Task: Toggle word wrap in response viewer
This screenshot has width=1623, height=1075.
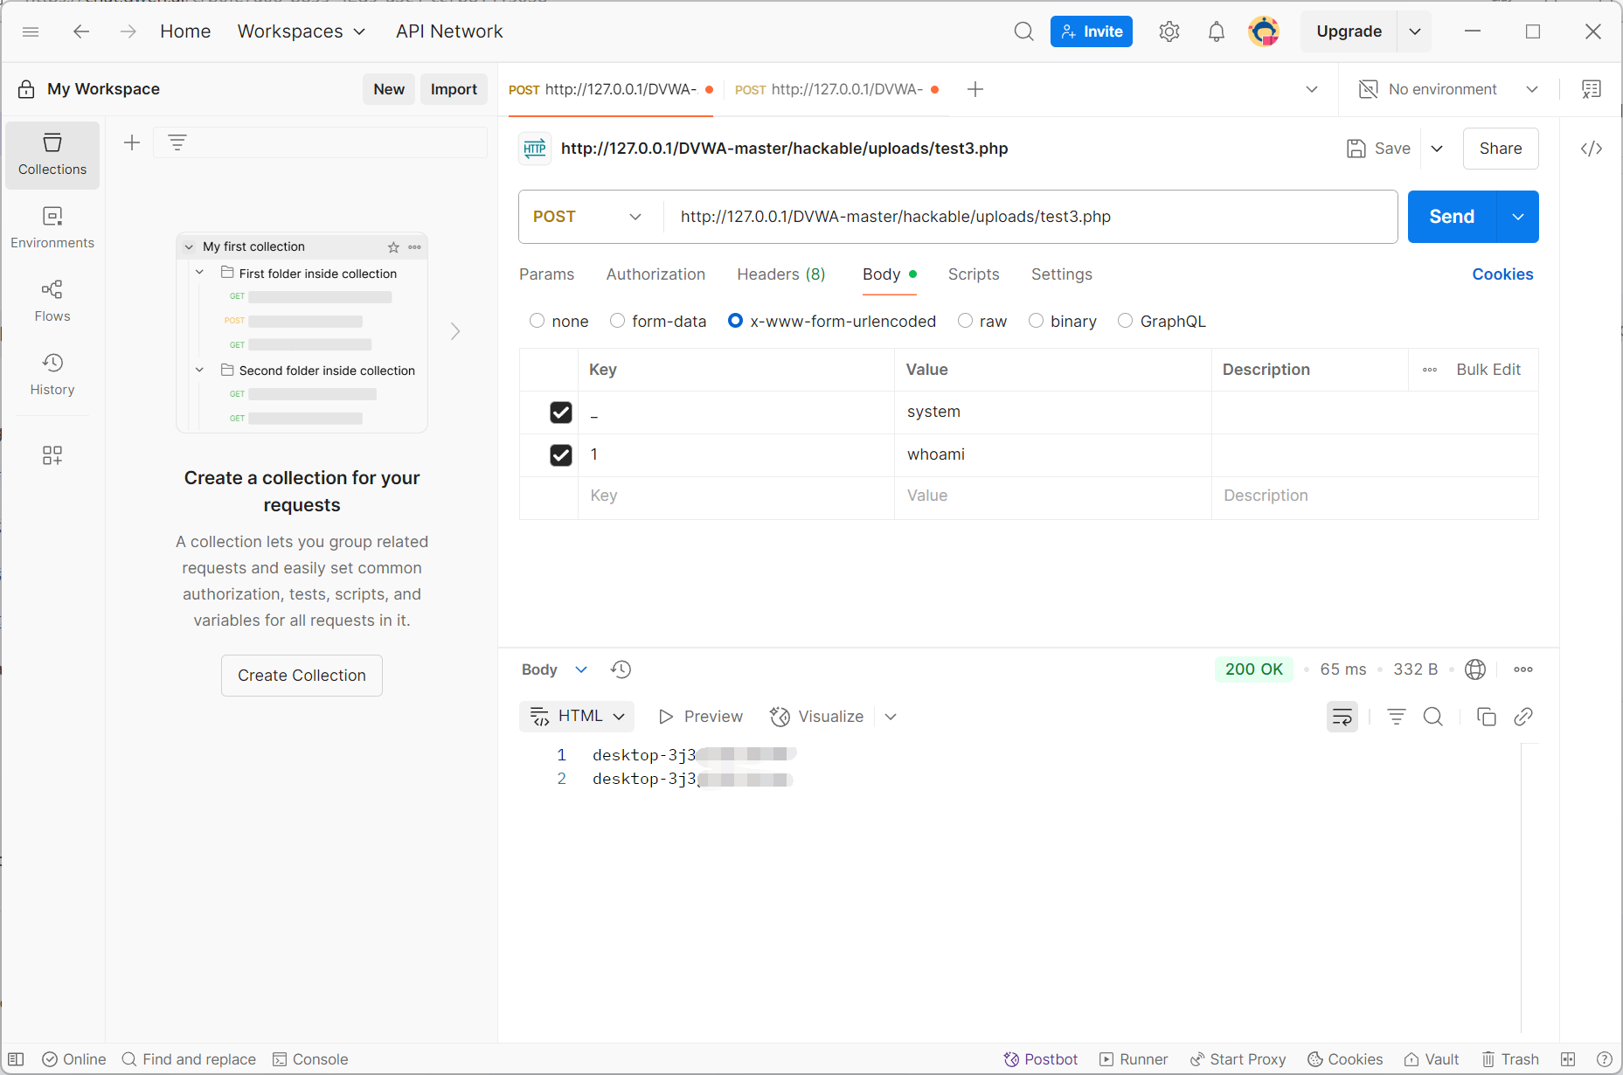Action: (1342, 717)
